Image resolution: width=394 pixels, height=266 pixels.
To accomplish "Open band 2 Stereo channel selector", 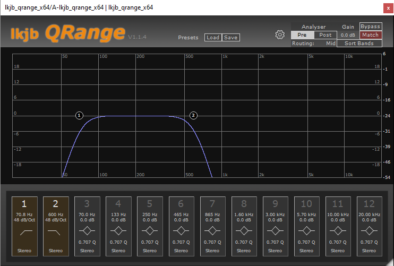I will (x=56, y=251).
